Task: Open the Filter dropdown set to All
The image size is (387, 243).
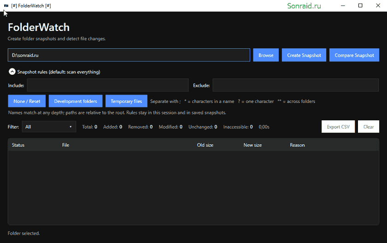Action: coord(49,127)
